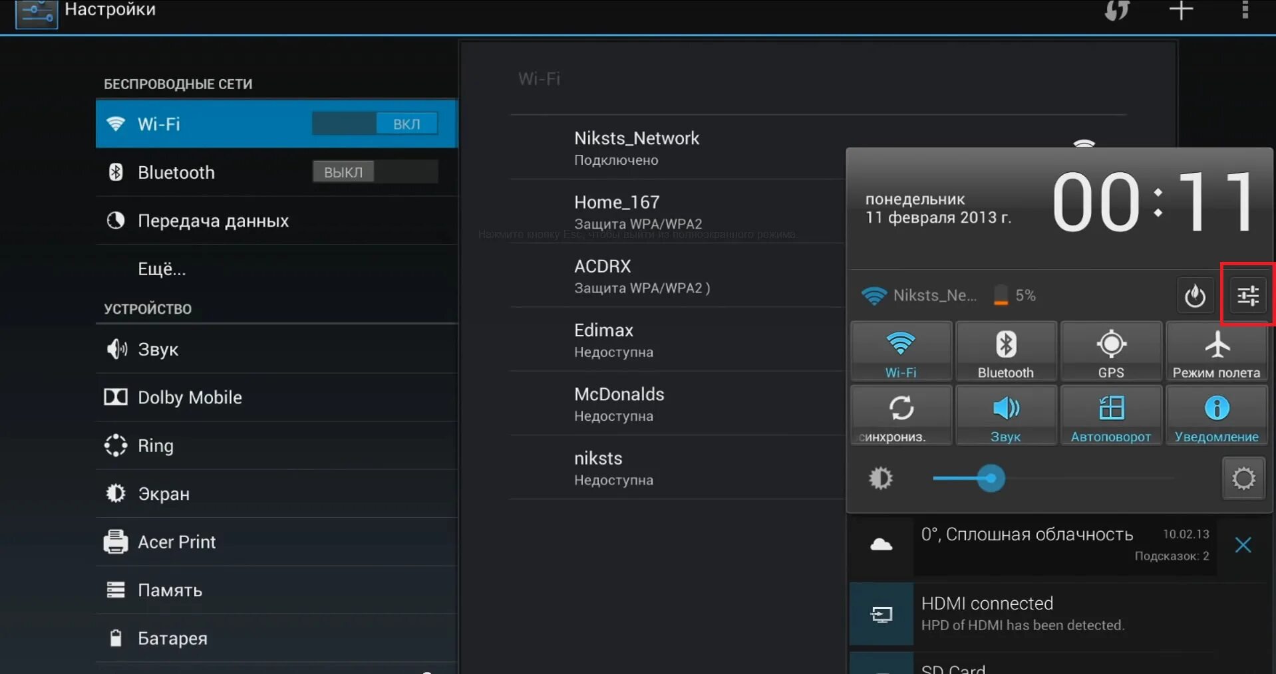Toggle the Автоповорот auto-rotate tile

click(1111, 415)
